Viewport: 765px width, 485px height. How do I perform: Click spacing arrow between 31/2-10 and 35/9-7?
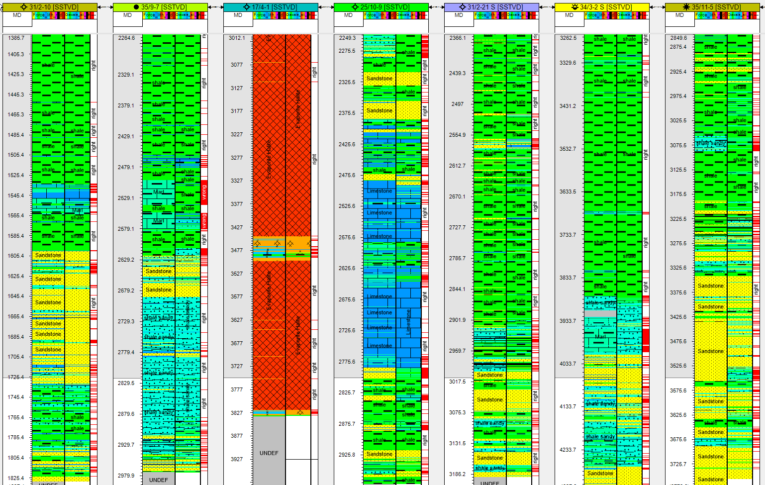click(105, 7)
